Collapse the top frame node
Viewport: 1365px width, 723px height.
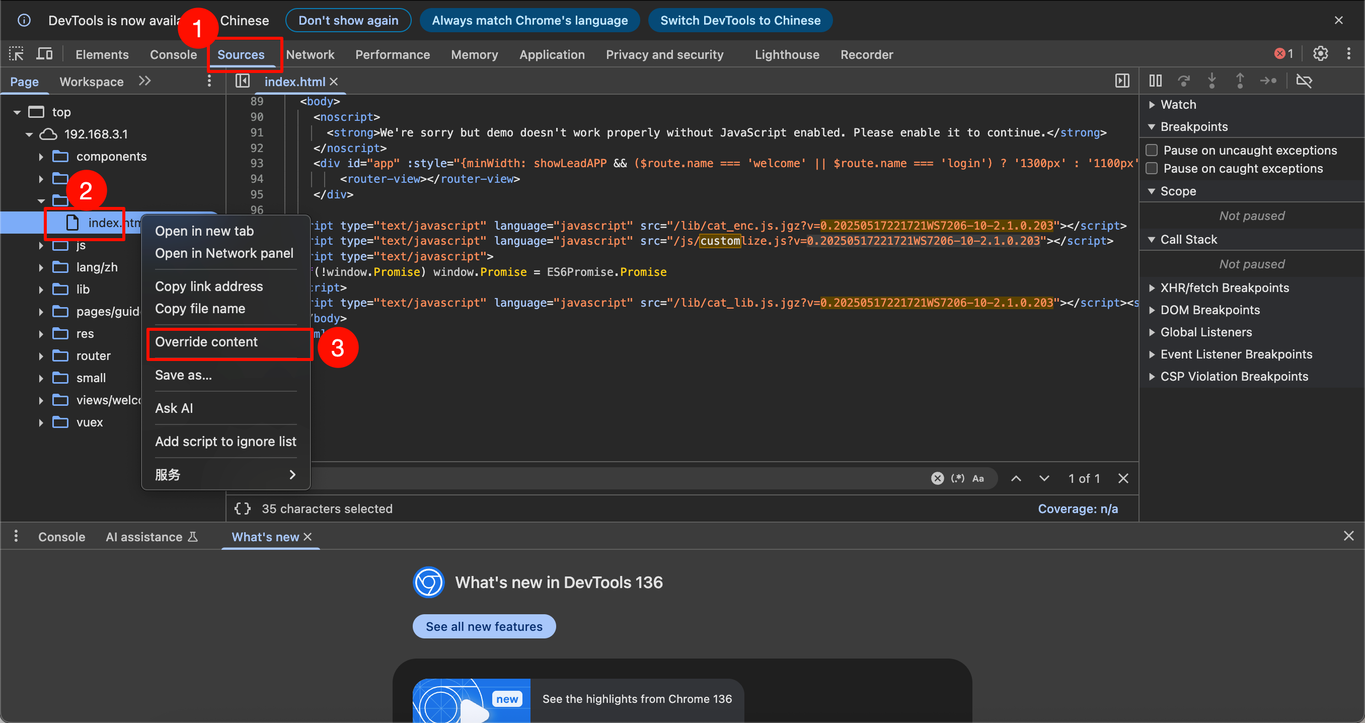[x=17, y=112]
